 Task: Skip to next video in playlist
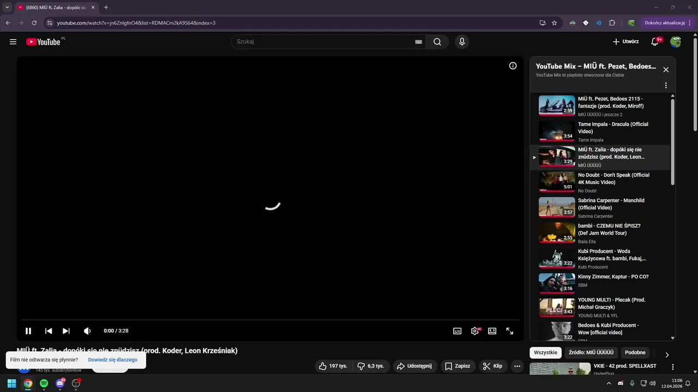pyautogui.click(x=66, y=331)
